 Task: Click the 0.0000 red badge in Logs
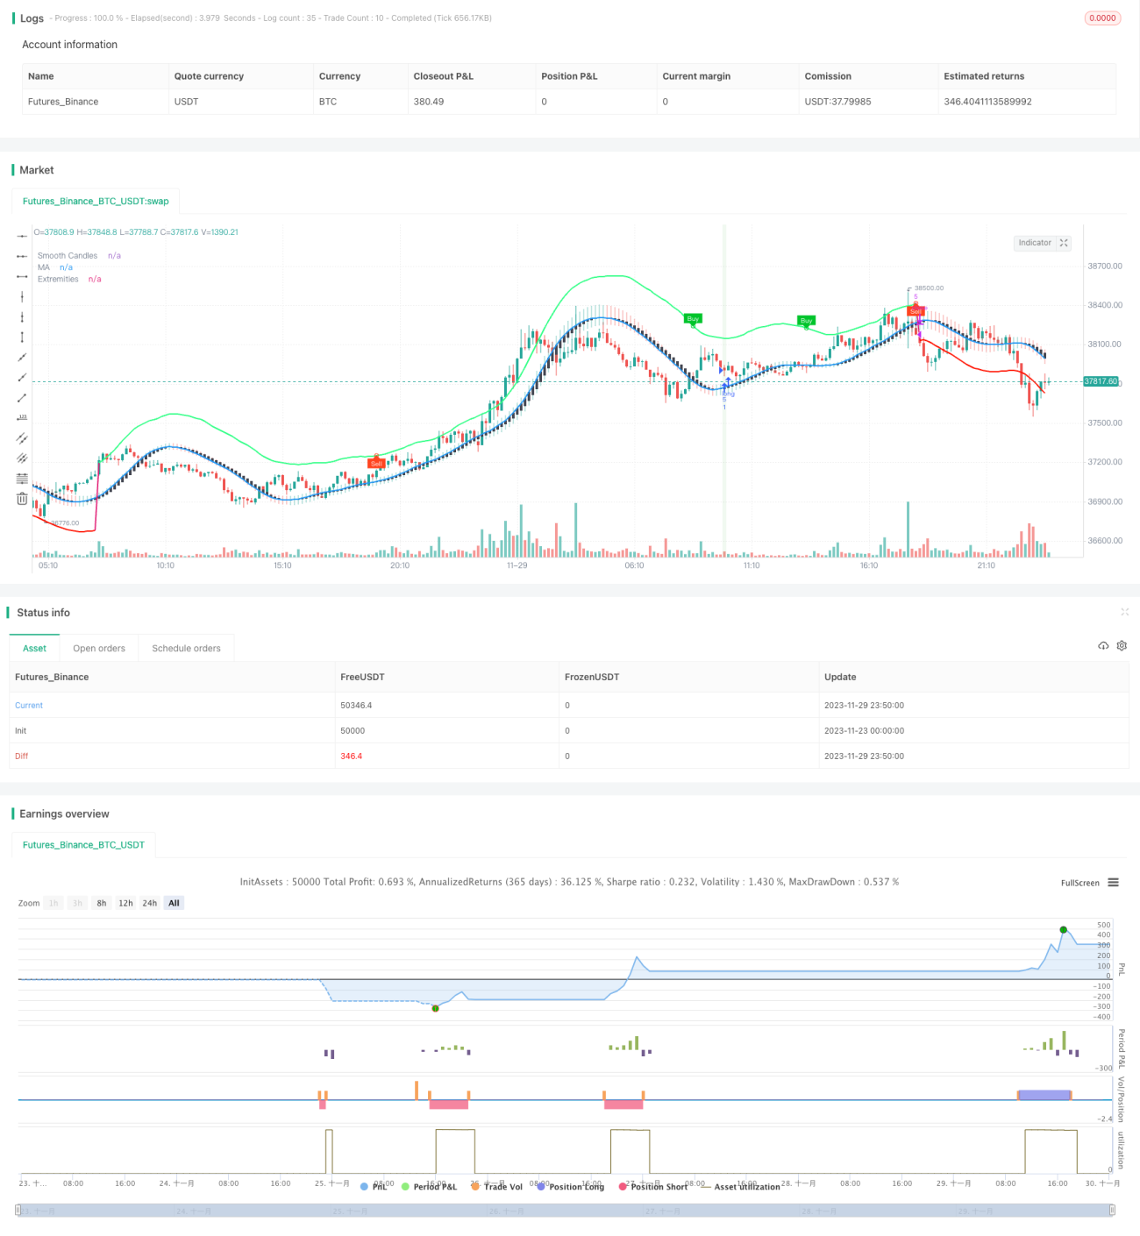[1102, 18]
